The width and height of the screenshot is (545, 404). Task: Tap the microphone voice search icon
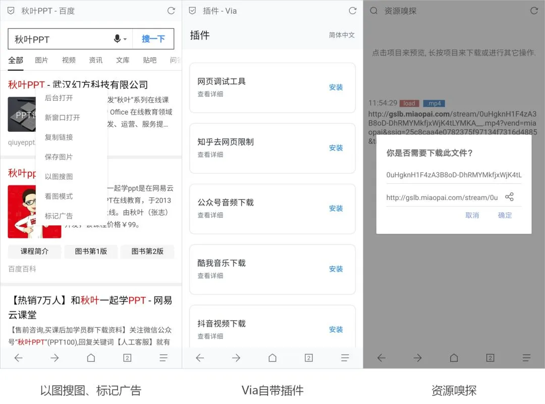coord(118,38)
